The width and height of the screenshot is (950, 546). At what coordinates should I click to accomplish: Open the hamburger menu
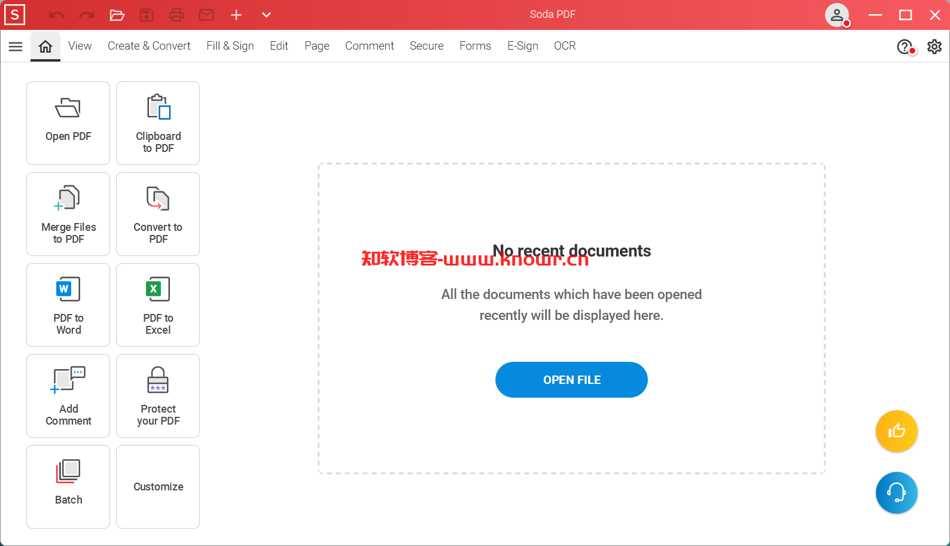coord(16,46)
